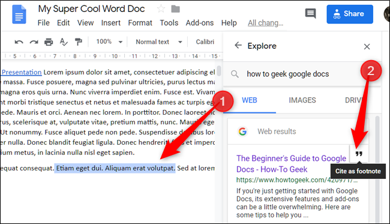This screenshot has height=224, width=390.
Task: Open the howtogeek.com URL in the result
Action: click(x=297, y=180)
